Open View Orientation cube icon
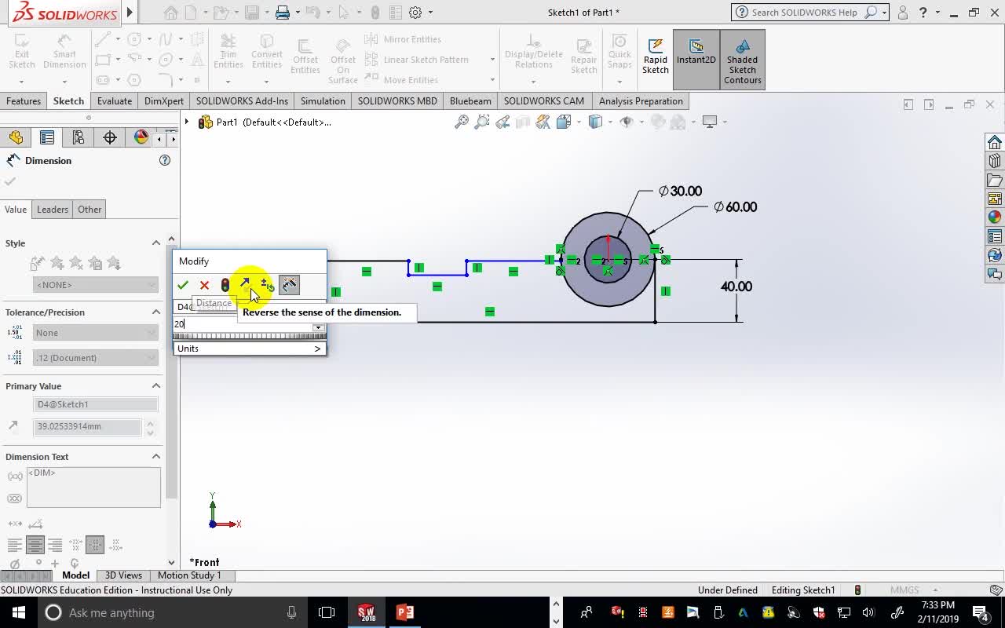Image resolution: width=1005 pixels, height=628 pixels. pyautogui.click(x=564, y=122)
